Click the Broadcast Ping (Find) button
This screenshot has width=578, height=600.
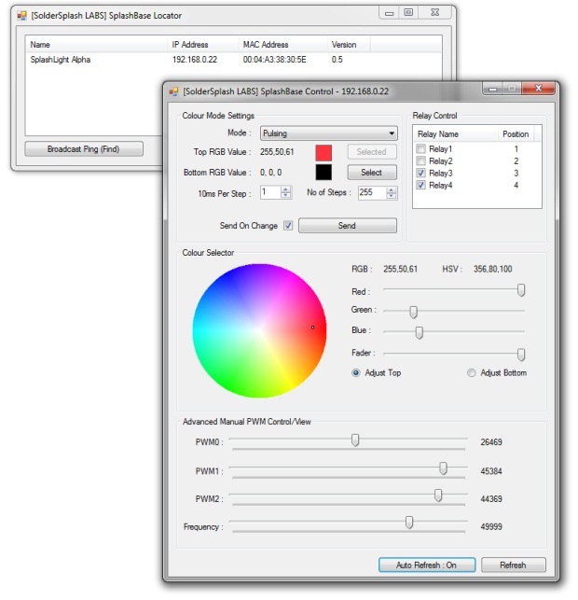(x=84, y=149)
